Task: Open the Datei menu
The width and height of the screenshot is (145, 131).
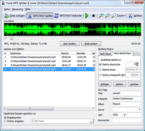Action: [7, 9]
